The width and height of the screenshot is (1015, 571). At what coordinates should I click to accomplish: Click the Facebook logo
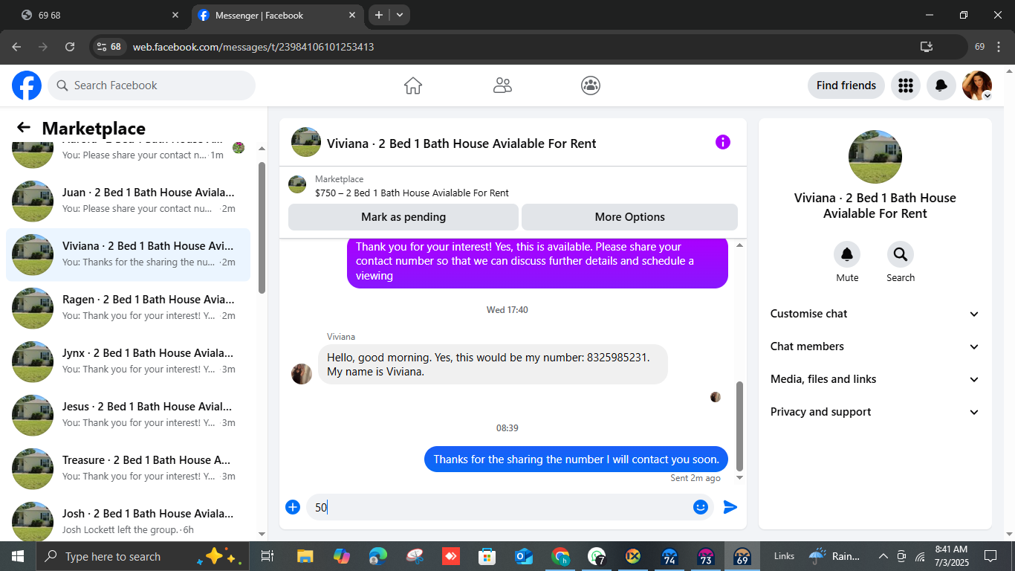click(x=27, y=86)
